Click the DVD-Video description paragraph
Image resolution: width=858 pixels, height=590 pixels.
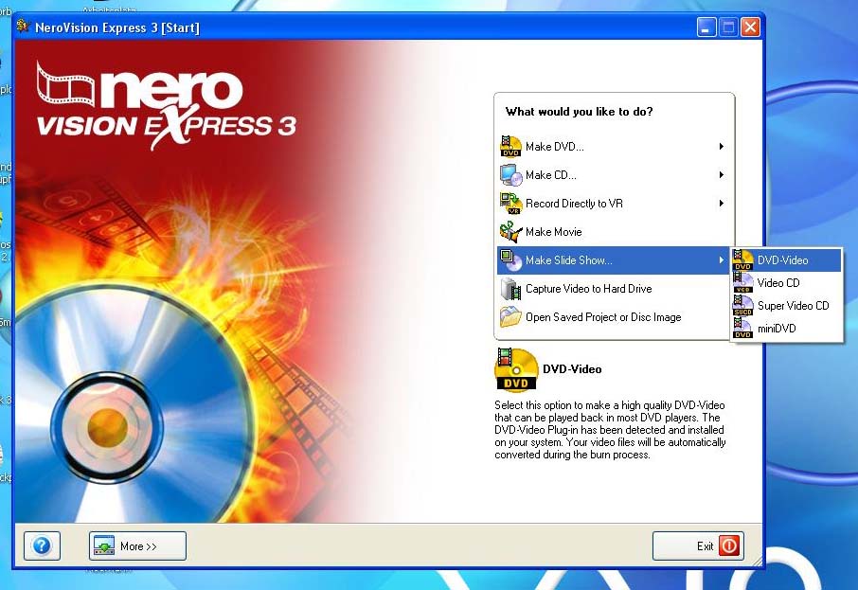click(x=610, y=430)
